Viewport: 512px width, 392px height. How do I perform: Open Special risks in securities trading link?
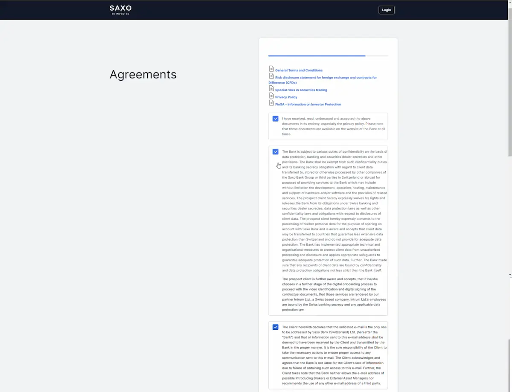[301, 90]
